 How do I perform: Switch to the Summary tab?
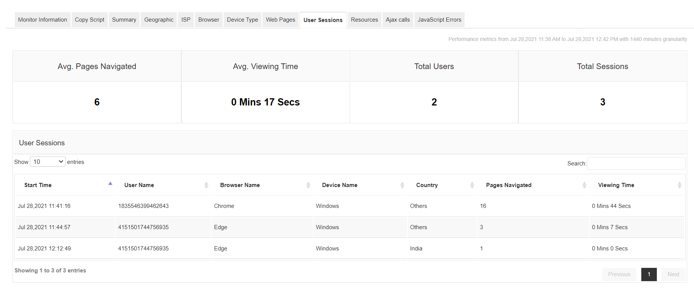click(124, 20)
